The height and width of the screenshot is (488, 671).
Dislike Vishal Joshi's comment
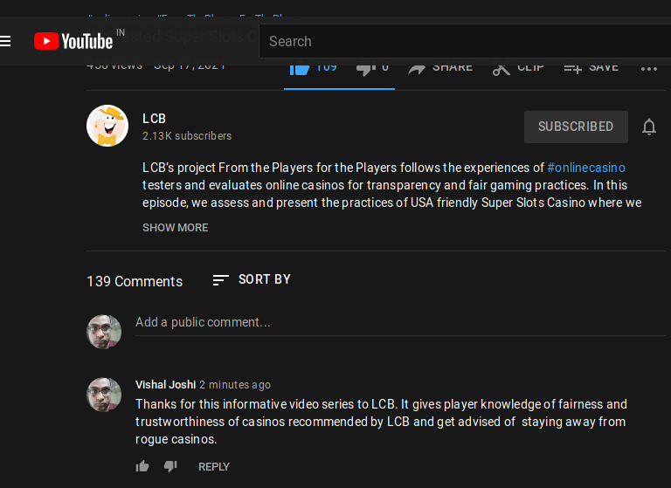pyautogui.click(x=170, y=466)
